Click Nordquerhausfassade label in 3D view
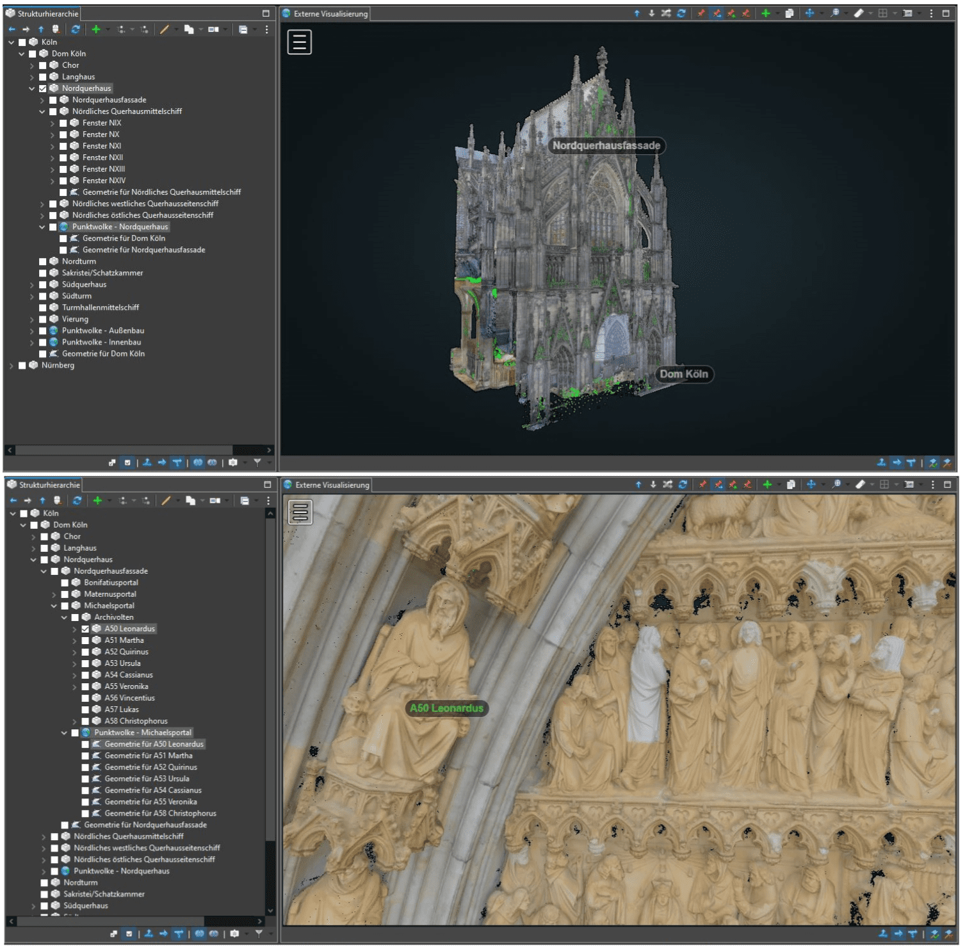 click(x=606, y=145)
